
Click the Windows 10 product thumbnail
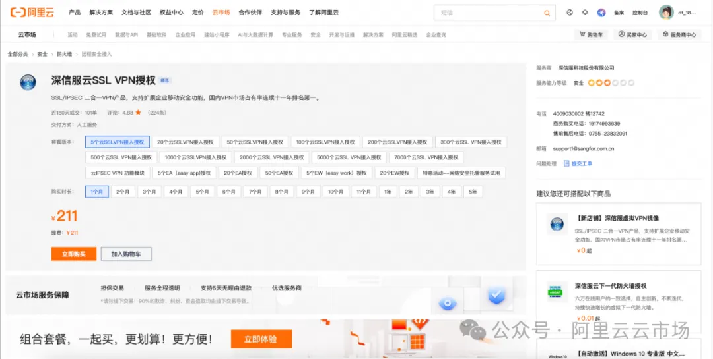[557, 355]
